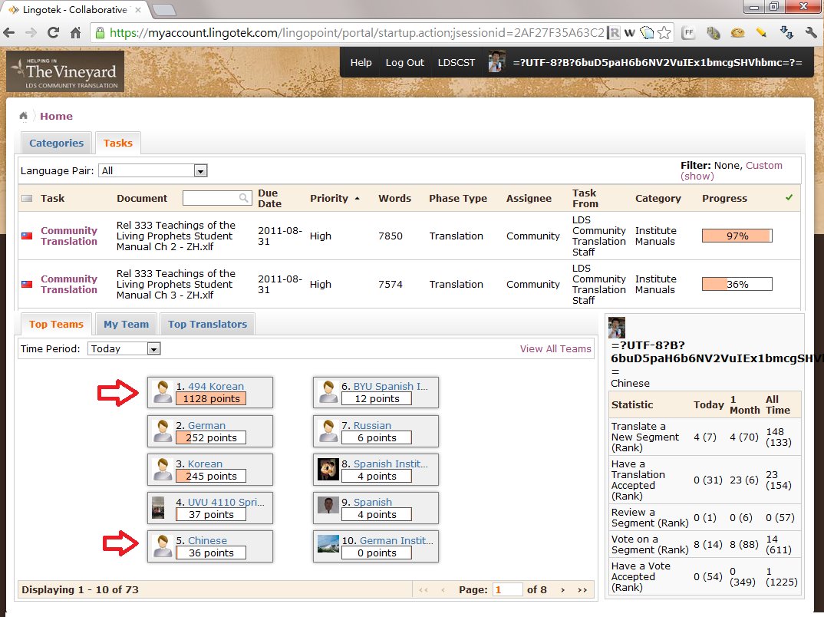Click the German team avatar
This screenshot has height=617, width=824.
click(163, 431)
